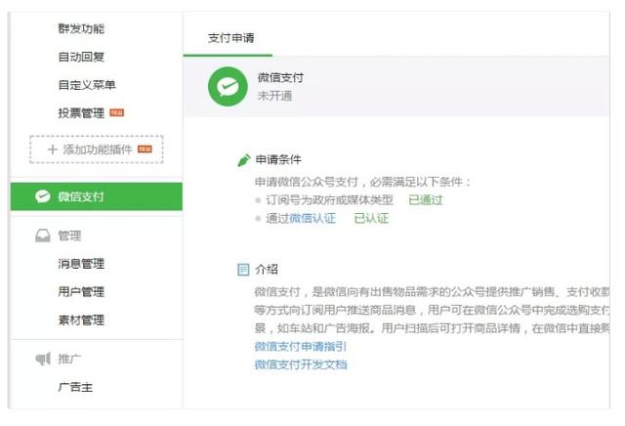The height and width of the screenshot is (426, 625).
Task: Open 自动回复 in the sidebar
Action: click(x=81, y=58)
